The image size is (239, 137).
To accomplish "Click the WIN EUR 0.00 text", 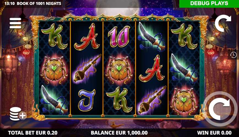I will pyautogui.click(x=214, y=133).
